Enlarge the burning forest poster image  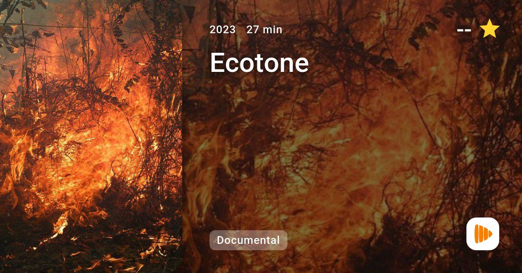click(91, 136)
